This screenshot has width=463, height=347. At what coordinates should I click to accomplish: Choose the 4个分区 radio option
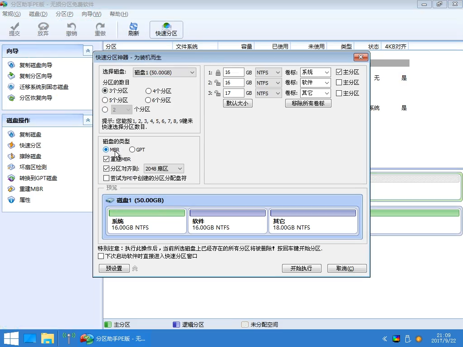(148, 91)
